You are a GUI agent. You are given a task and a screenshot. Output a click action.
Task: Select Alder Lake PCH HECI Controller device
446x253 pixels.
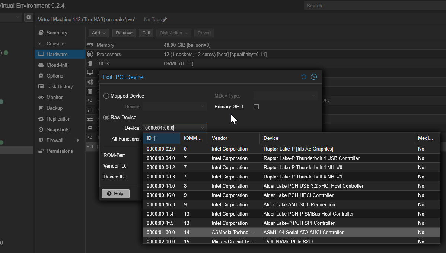[x=291, y=195]
